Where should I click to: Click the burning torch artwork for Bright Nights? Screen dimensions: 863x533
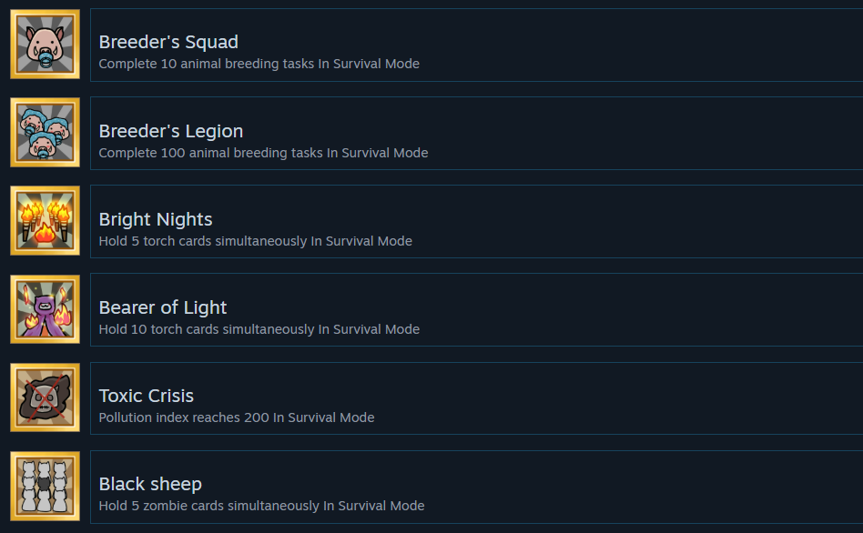45,220
